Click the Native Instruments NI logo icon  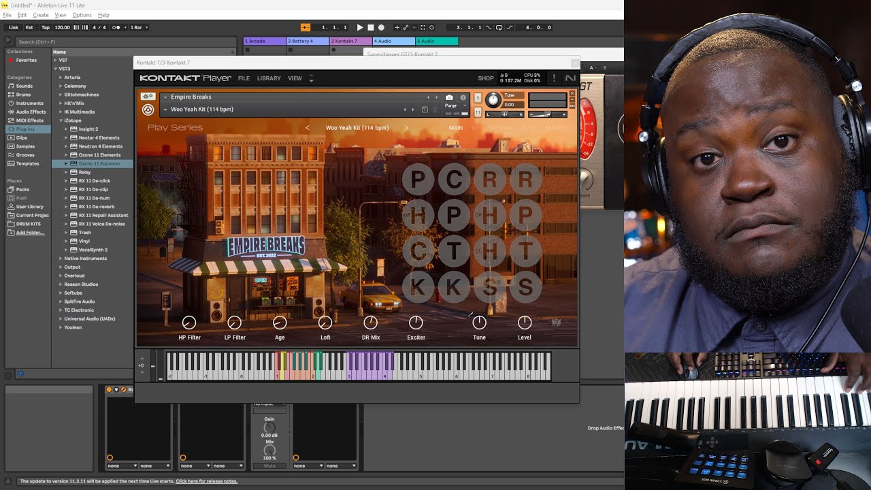(x=570, y=78)
